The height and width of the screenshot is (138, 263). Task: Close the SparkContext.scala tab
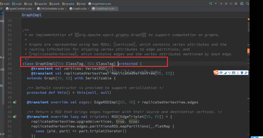pyautogui.click(x=33, y=9)
